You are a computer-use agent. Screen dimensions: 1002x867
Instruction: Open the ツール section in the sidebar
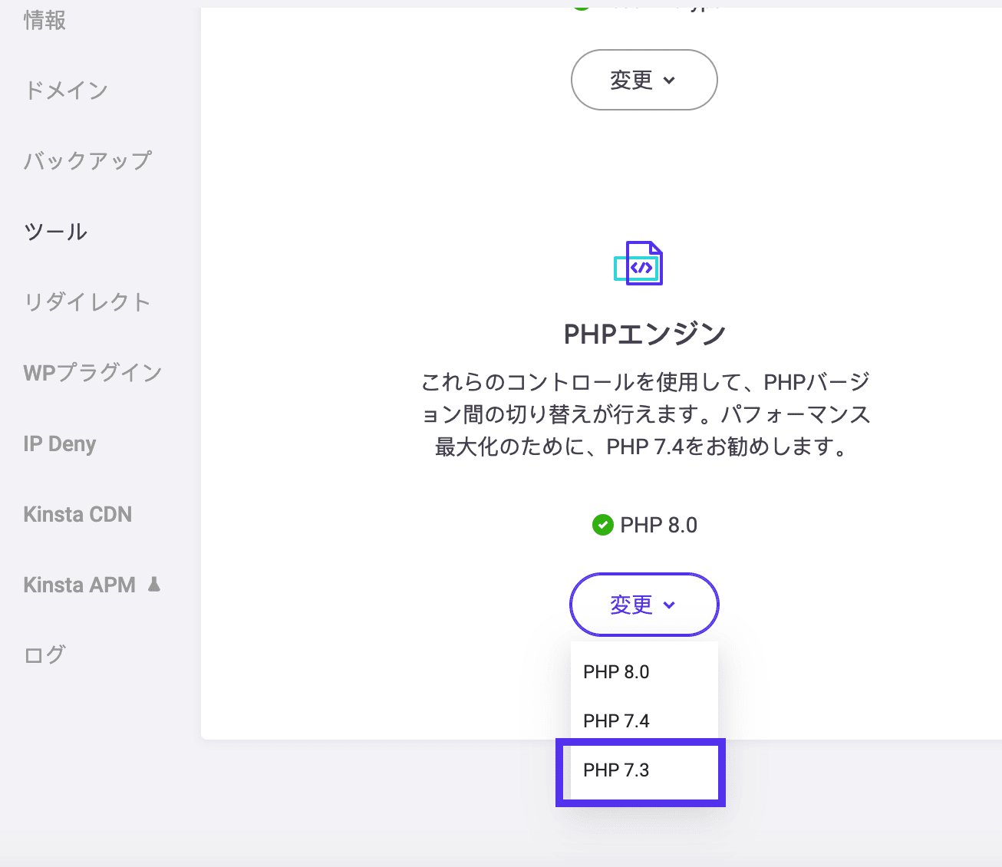coord(54,230)
